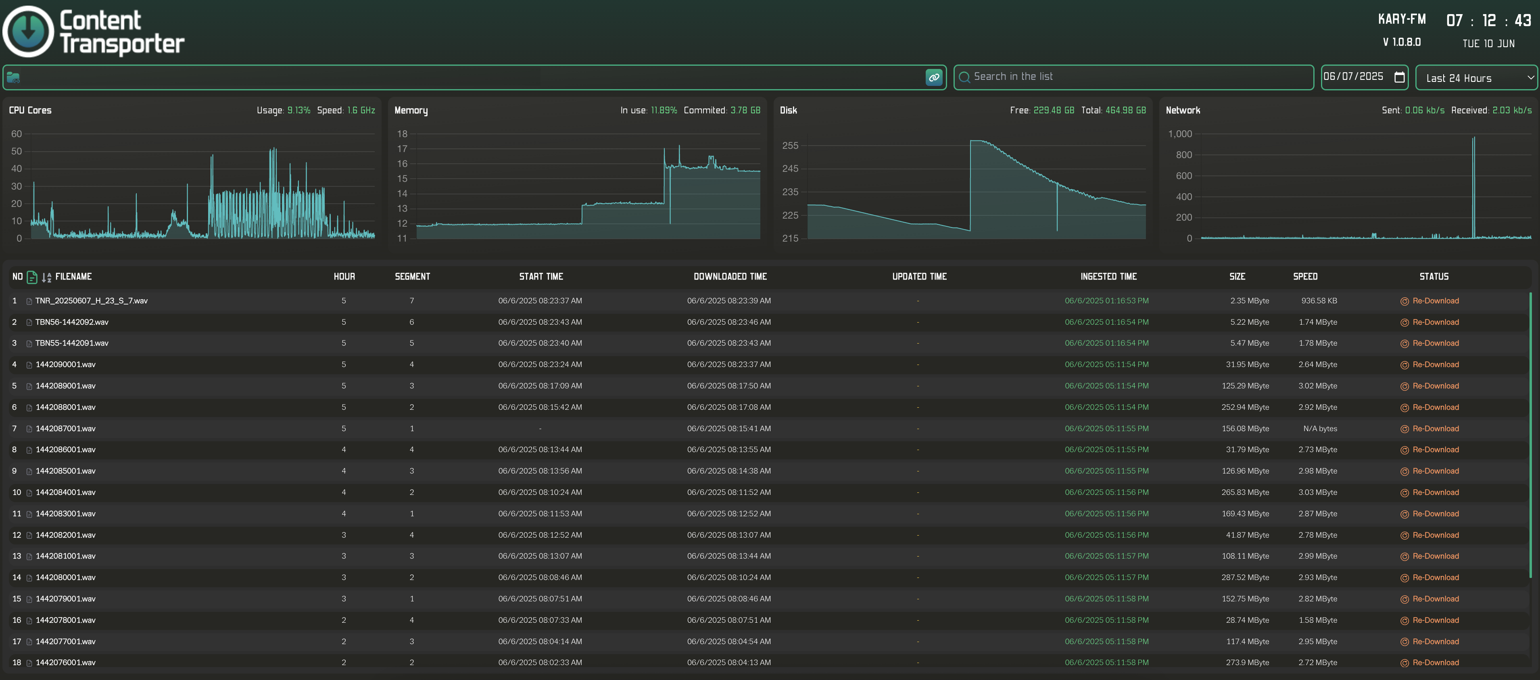This screenshot has width=1540, height=680.
Task: Click the 06/07/2025 date field
Action: point(1354,77)
